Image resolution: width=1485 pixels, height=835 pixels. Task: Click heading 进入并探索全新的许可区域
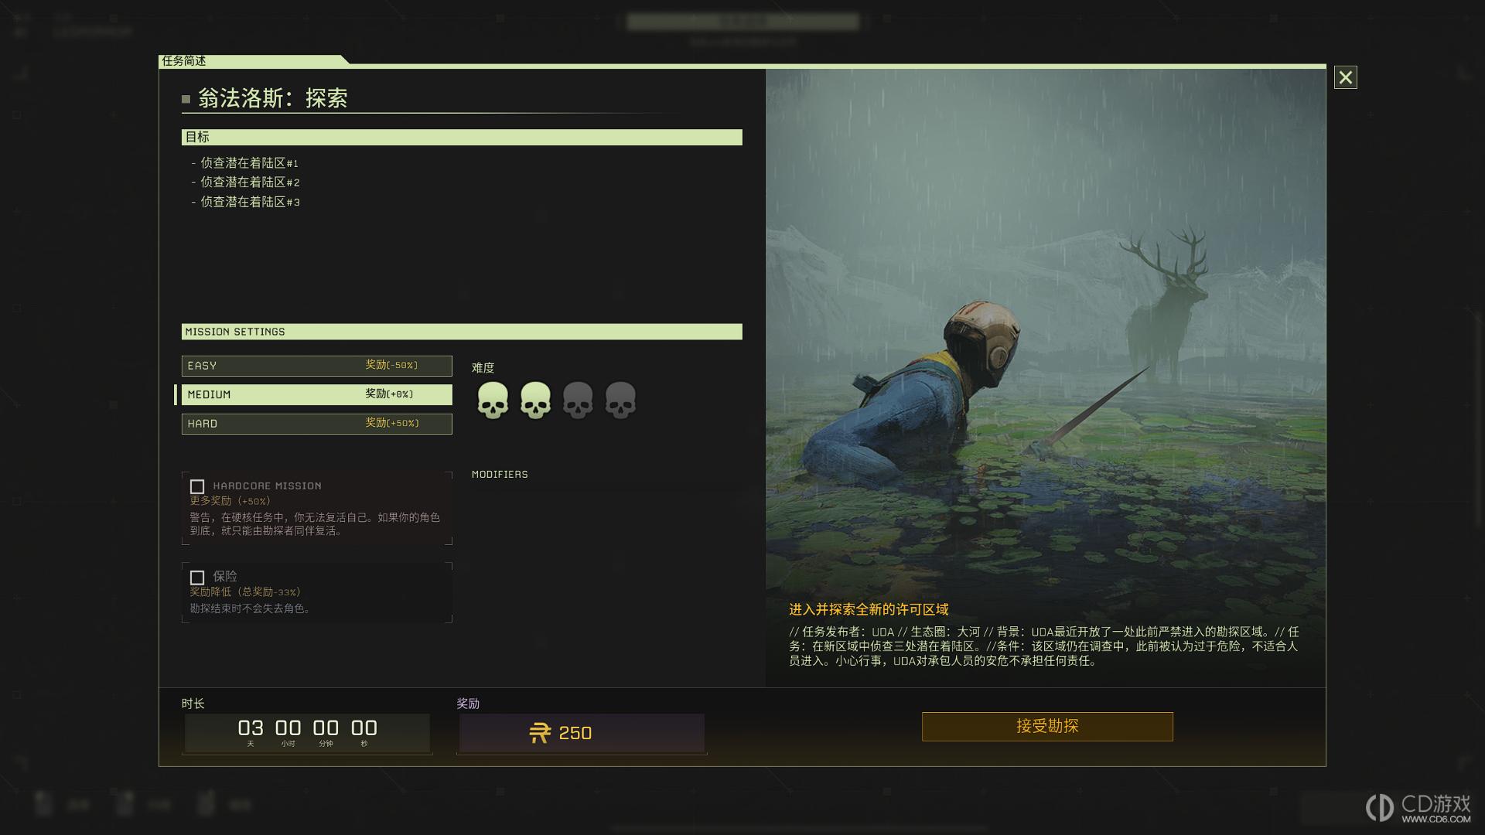pos(869,609)
